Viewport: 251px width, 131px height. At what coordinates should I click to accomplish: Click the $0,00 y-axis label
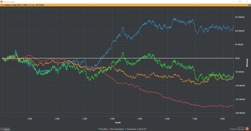pos(237,58)
